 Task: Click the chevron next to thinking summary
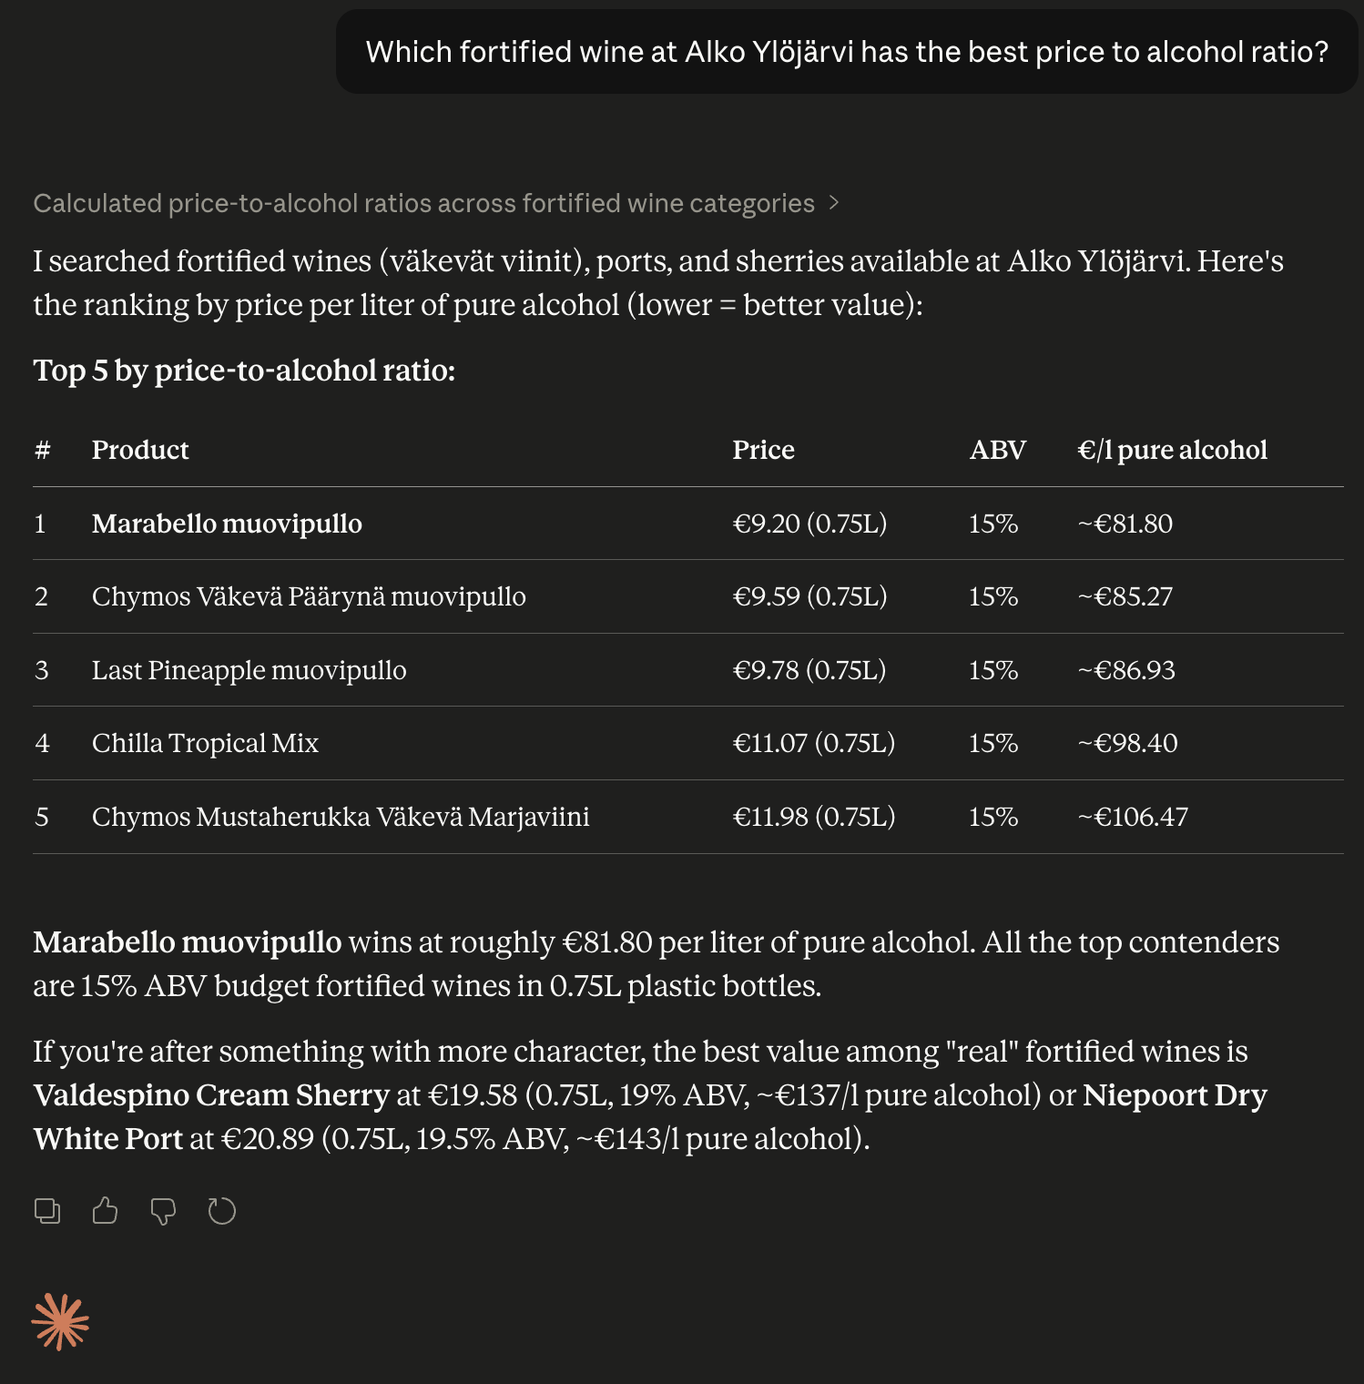(x=833, y=203)
